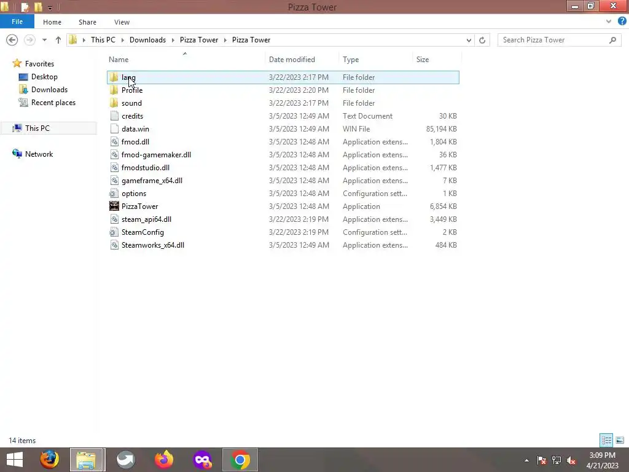This screenshot has width=629, height=472.
Task: Click the search magnifier icon
Action: (x=612, y=40)
